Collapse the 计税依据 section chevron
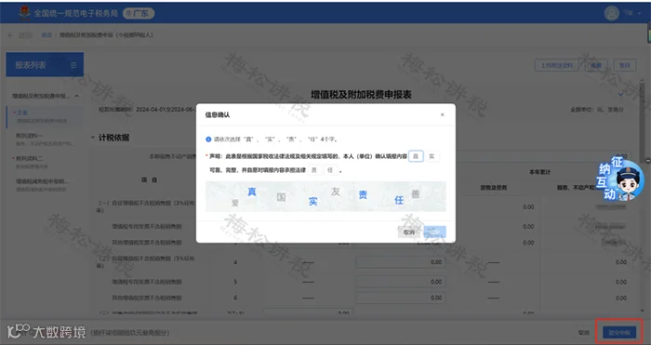This screenshot has width=651, height=345. tap(93, 138)
